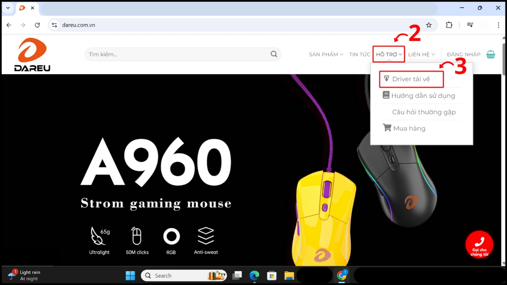Click the Tìm kiếm search field

[x=183, y=54]
